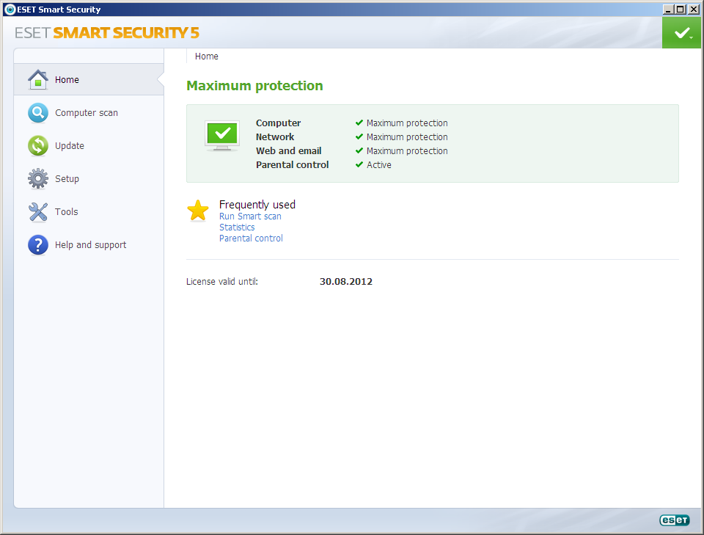Viewport: 704px width, 535px height.
Task: Open the Parental control link
Action: (251, 239)
